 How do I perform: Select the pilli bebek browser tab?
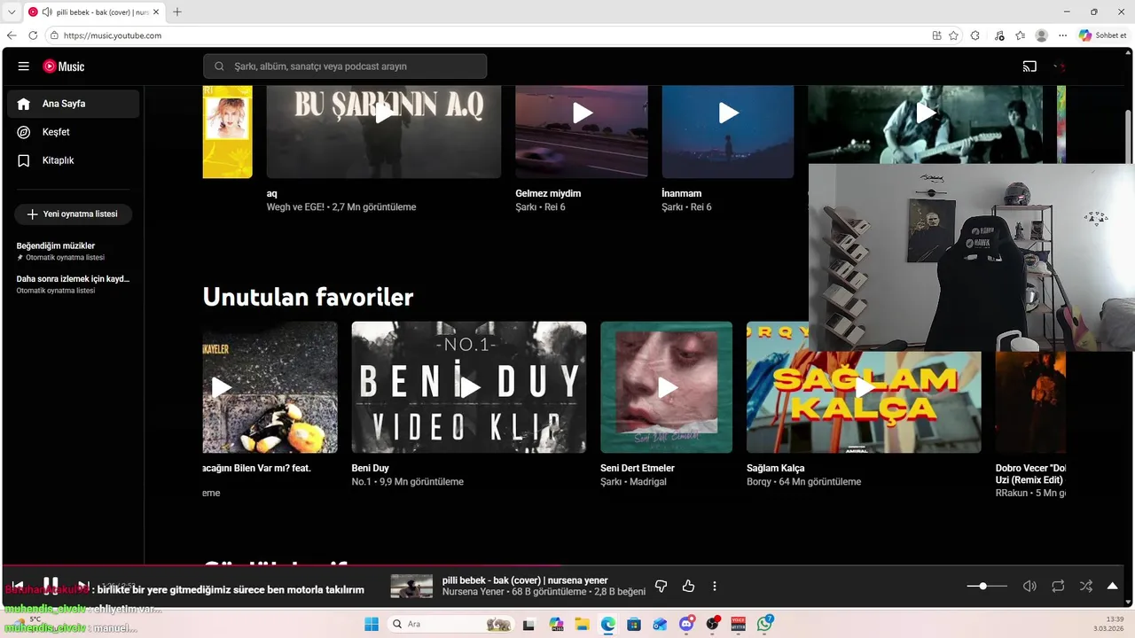[x=93, y=12]
